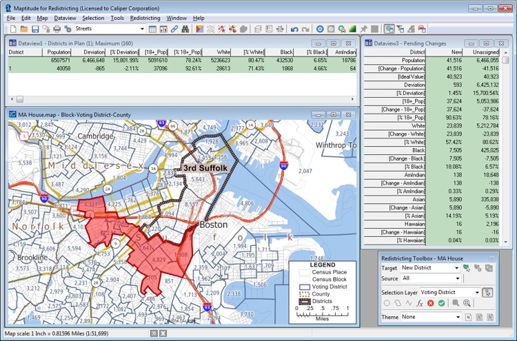Viewport: 517px width, 341px height.
Task: Click the green accept changes checkmark
Action: pyautogui.click(x=440, y=303)
